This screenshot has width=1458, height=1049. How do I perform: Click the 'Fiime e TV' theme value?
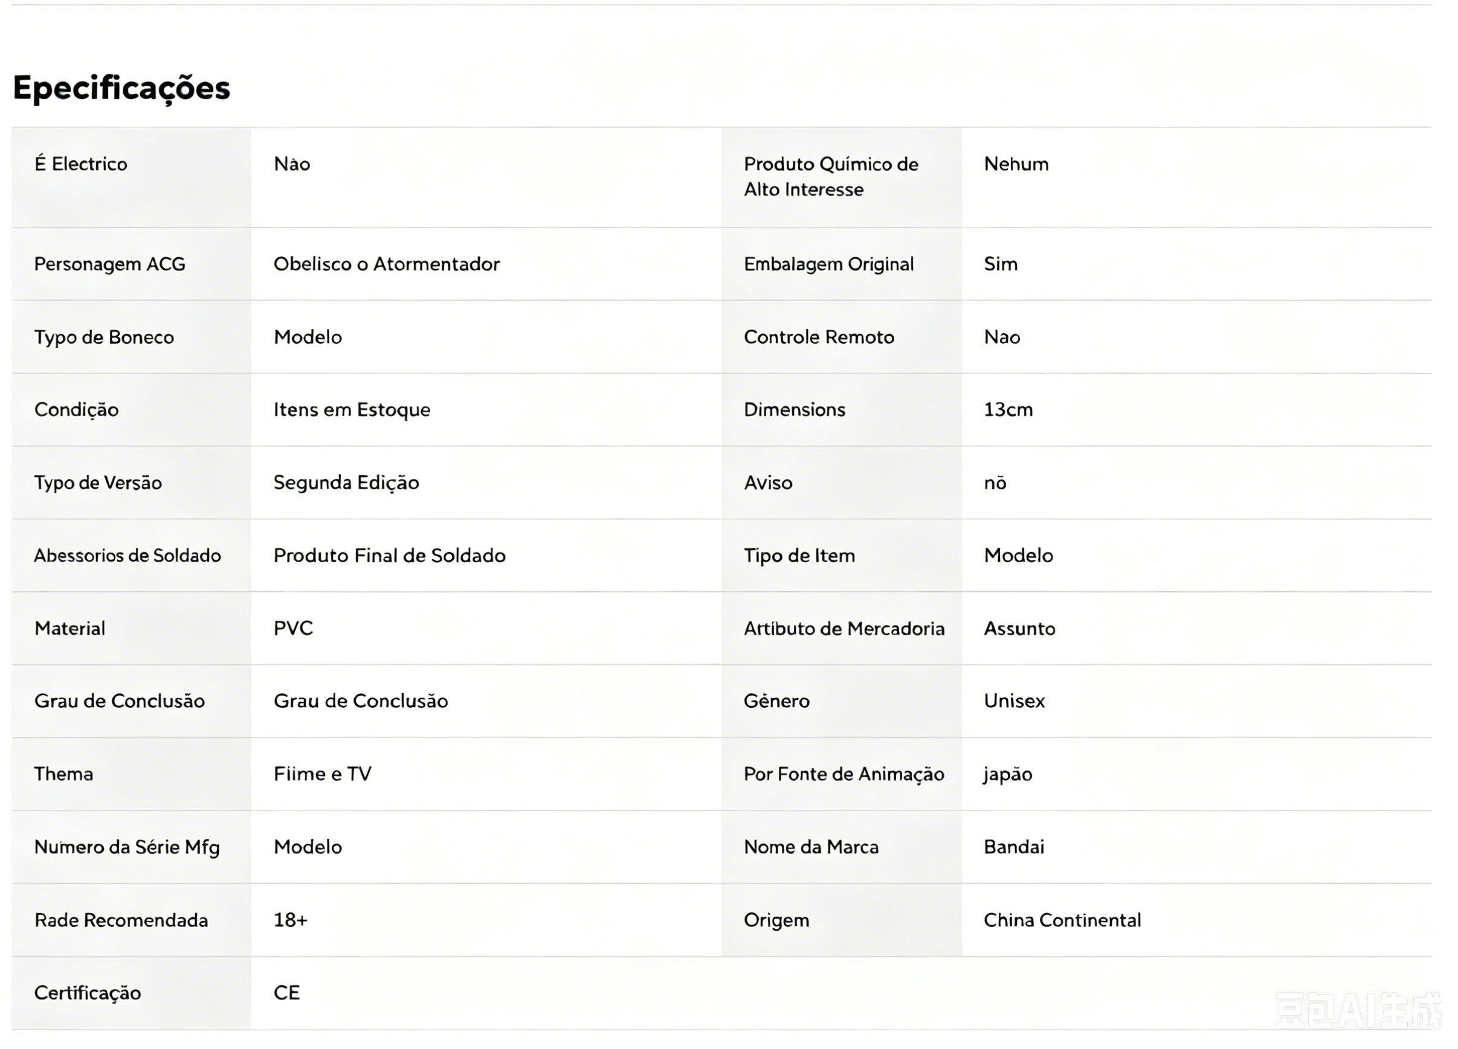tap(322, 774)
